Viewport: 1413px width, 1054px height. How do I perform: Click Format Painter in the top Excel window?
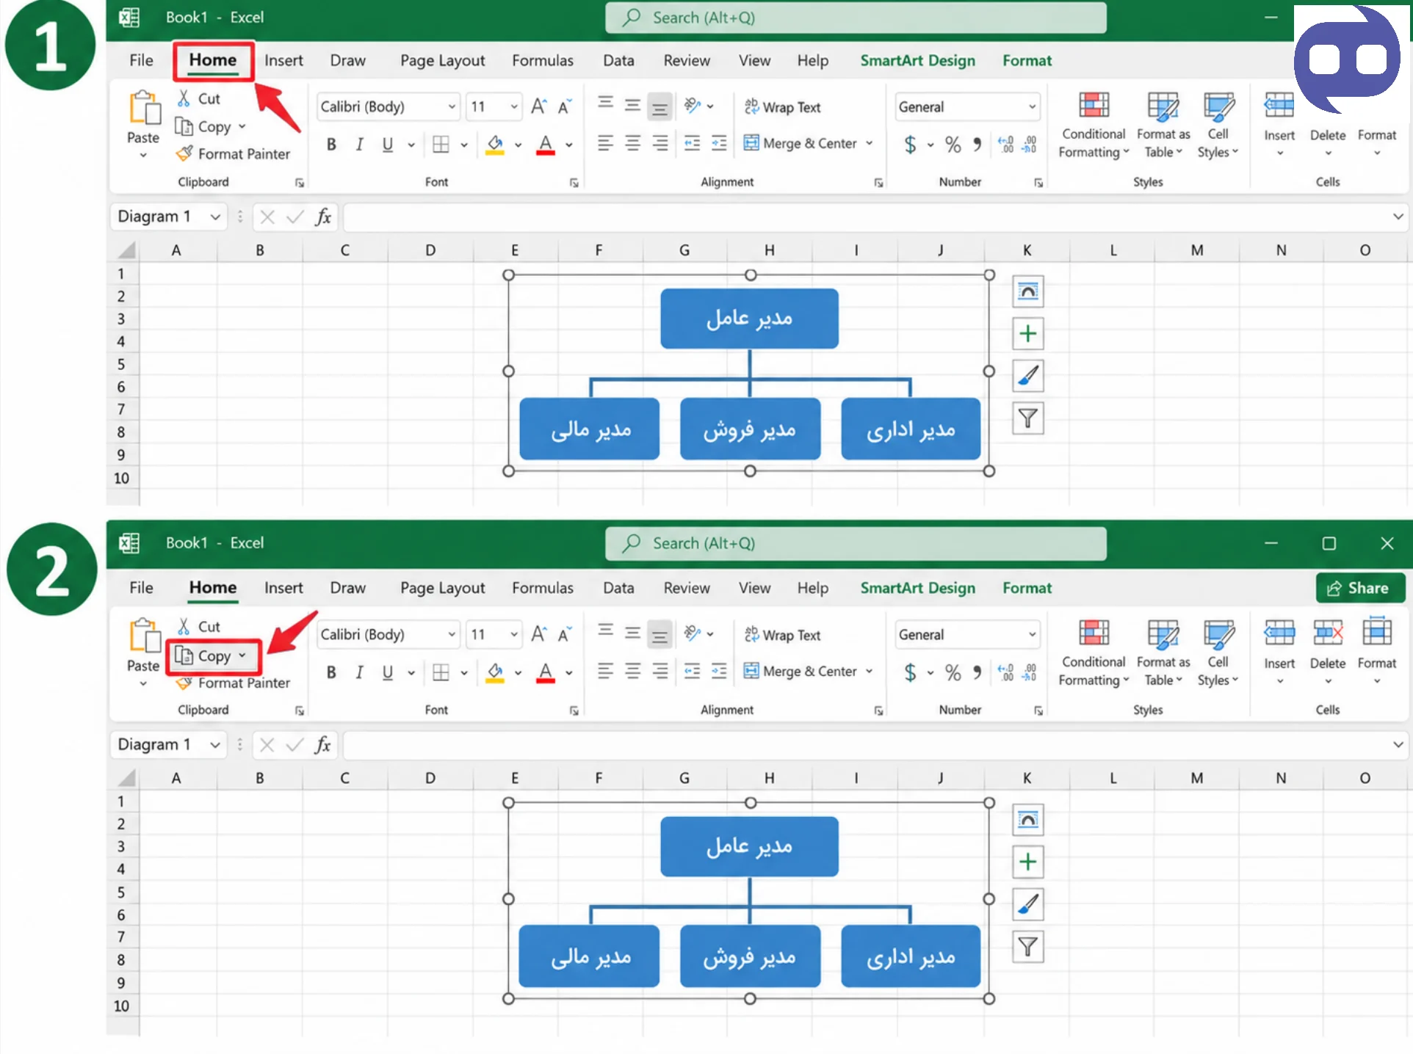(x=234, y=154)
